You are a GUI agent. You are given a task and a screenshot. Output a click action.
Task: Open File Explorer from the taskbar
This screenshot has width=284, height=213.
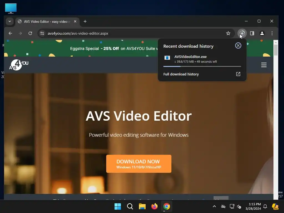click(x=142, y=206)
